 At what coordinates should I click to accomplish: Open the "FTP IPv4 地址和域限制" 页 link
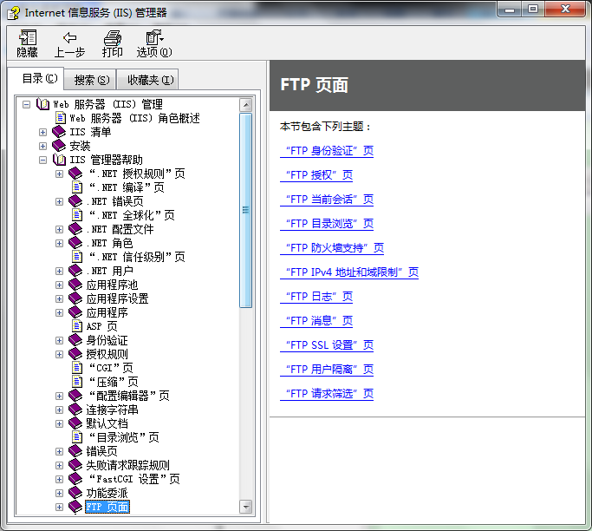(349, 272)
